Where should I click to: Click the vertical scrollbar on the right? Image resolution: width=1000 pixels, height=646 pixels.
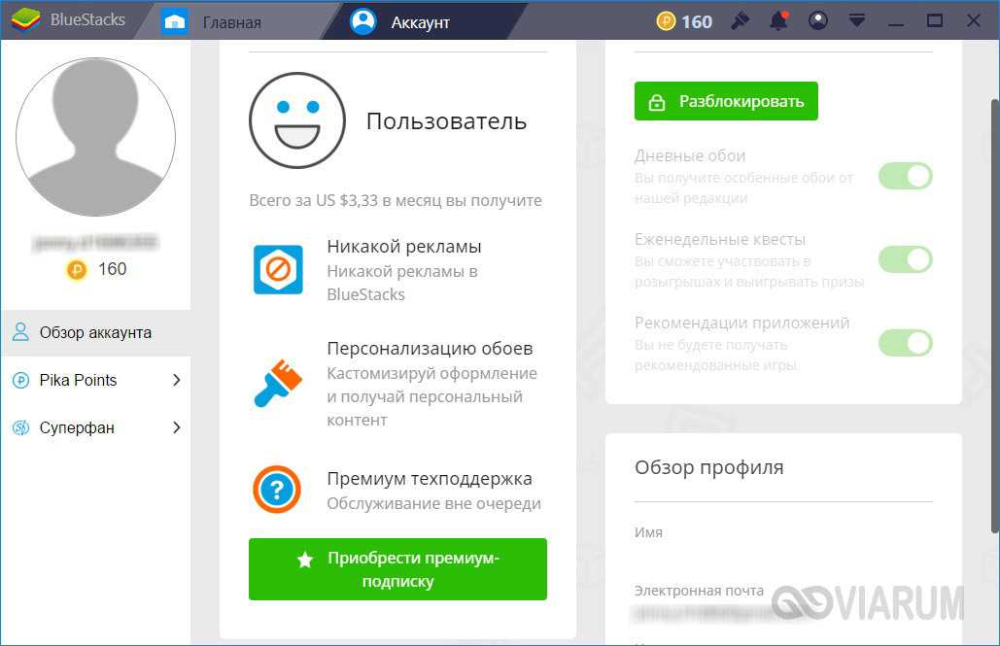995,316
